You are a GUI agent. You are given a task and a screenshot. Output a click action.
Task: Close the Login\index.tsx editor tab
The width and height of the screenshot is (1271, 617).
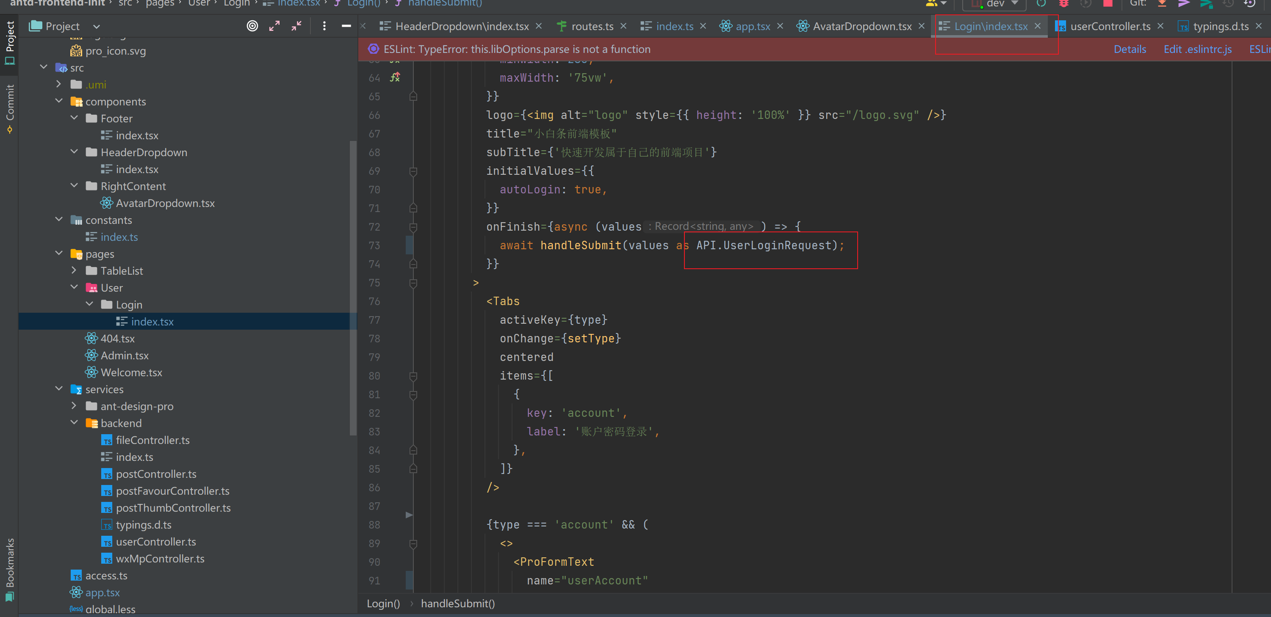point(1038,26)
